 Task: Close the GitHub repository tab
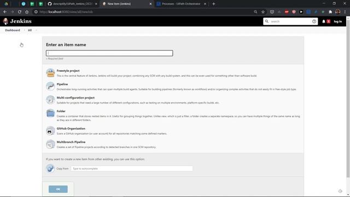click(96, 4)
